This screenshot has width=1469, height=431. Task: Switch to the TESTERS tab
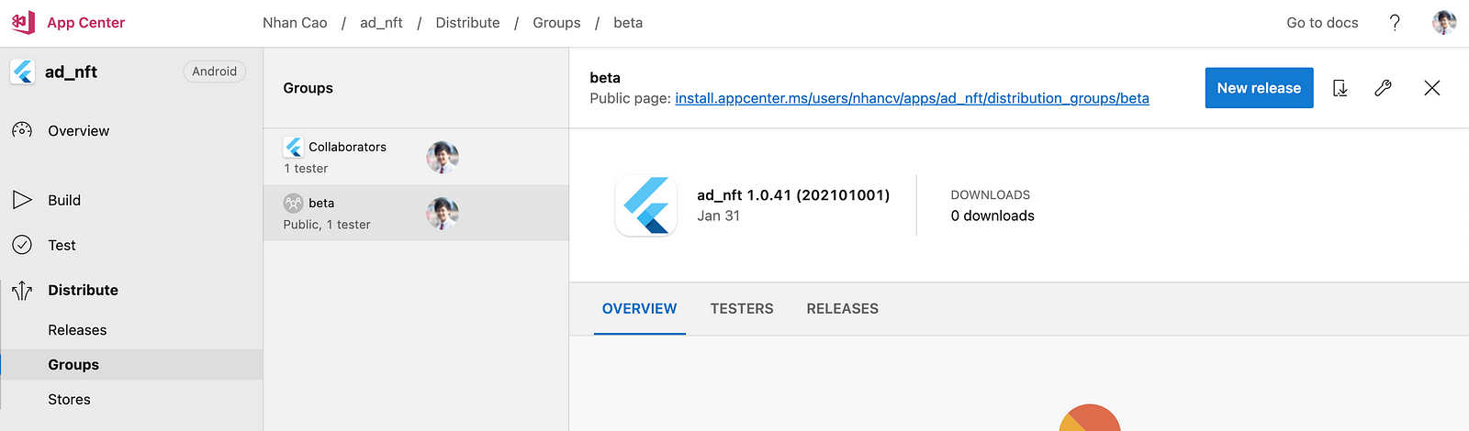[x=742, y=309]
